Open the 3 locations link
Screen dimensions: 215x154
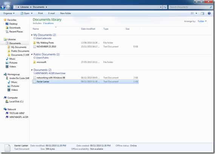(x=48, y=23)
